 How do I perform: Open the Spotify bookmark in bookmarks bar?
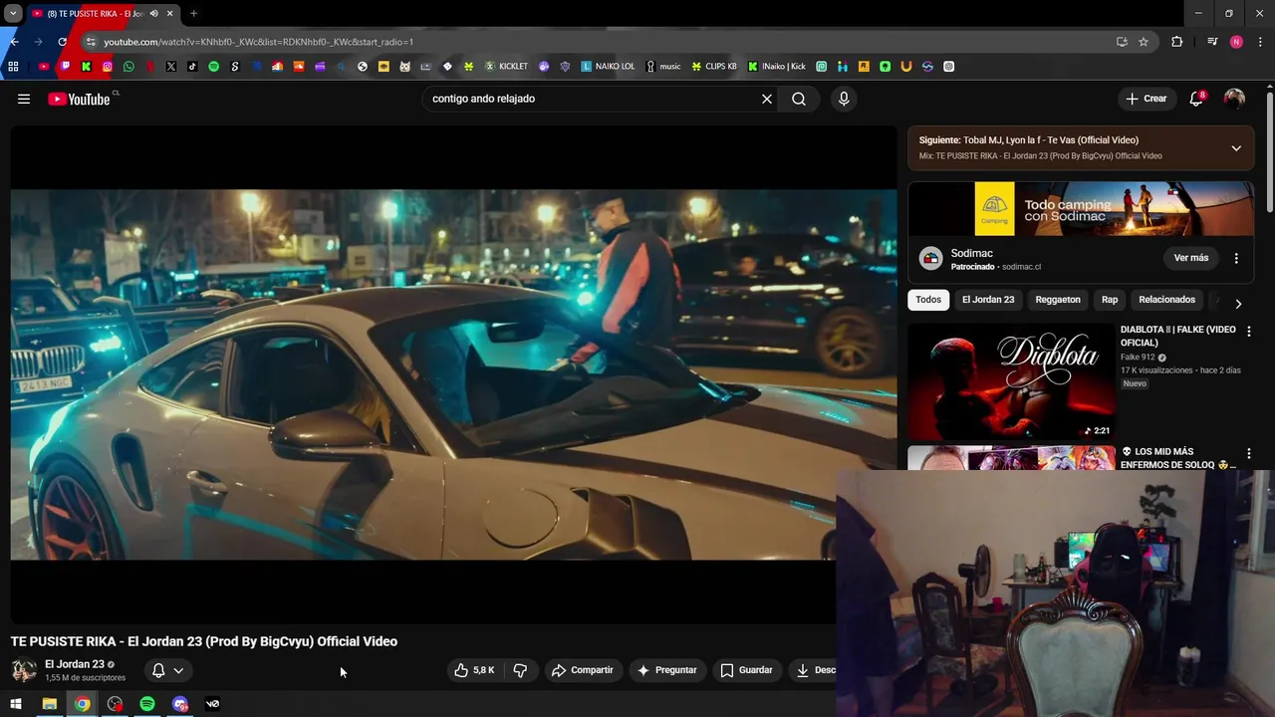tap(213, 67)
